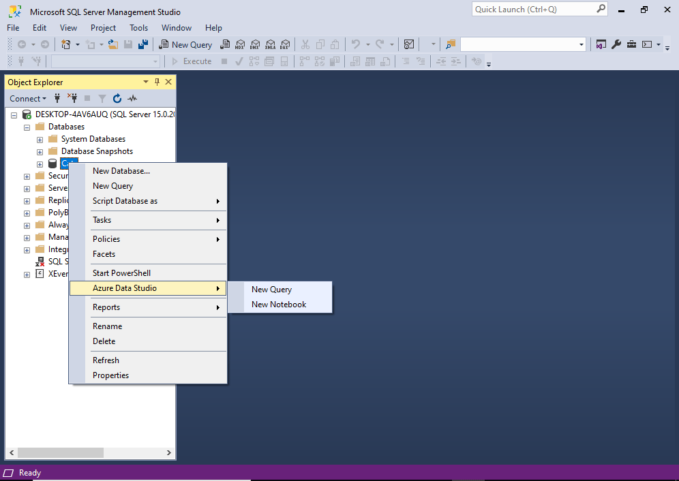679x481 pixels.
Task: Open the Visual Studio window icon
Action: tap(601, 44)
